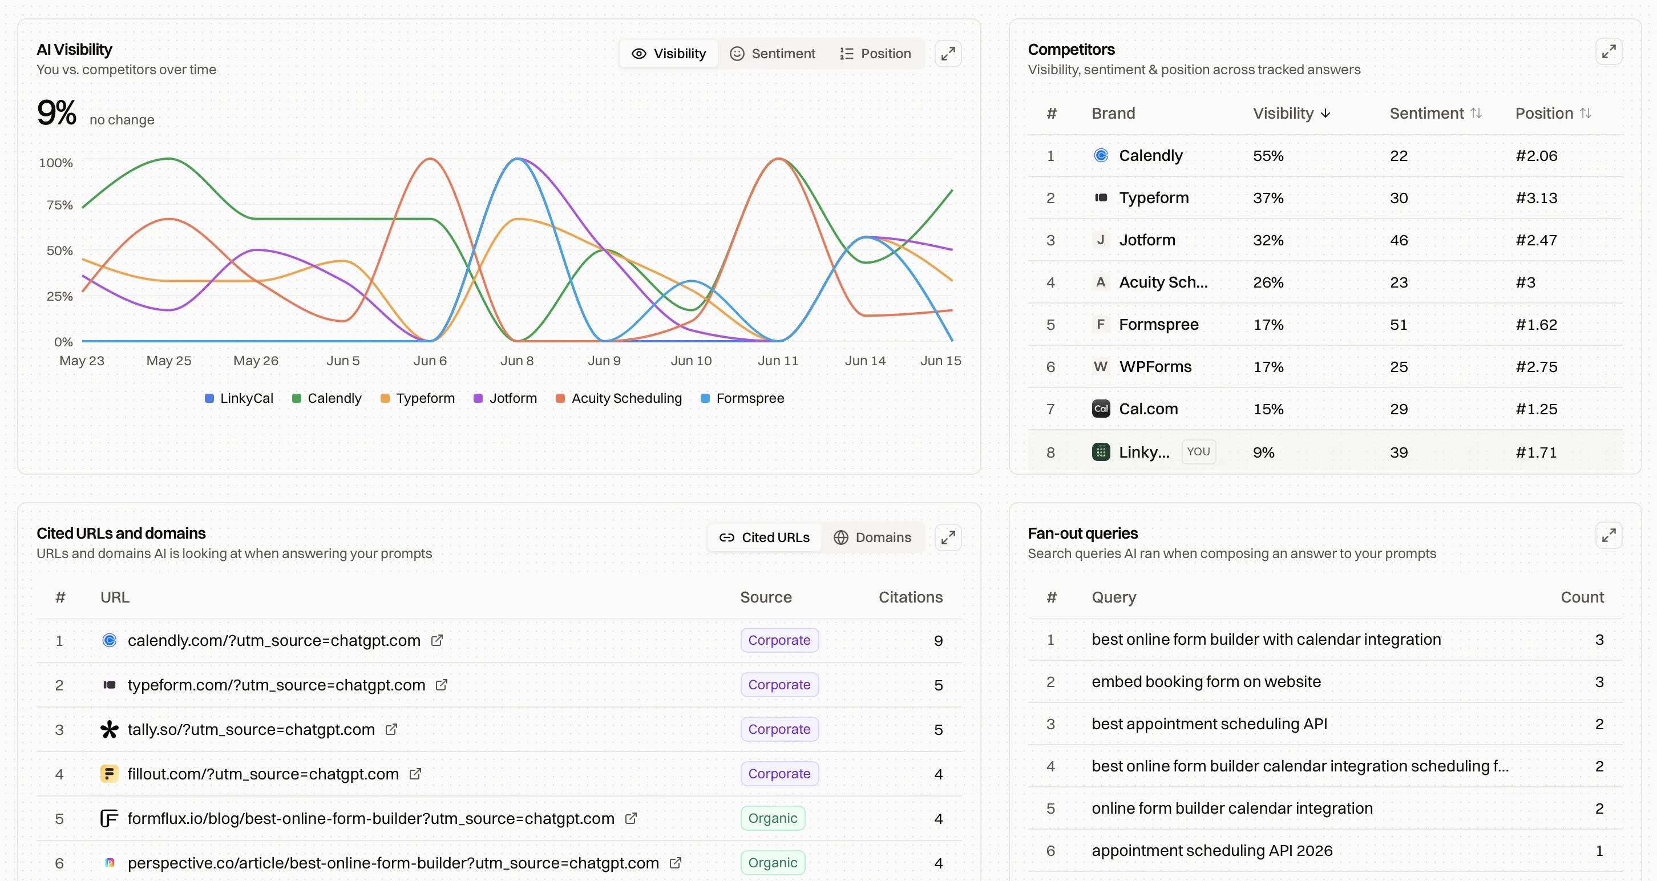Open external link icon for calendly.com URL

437,640
